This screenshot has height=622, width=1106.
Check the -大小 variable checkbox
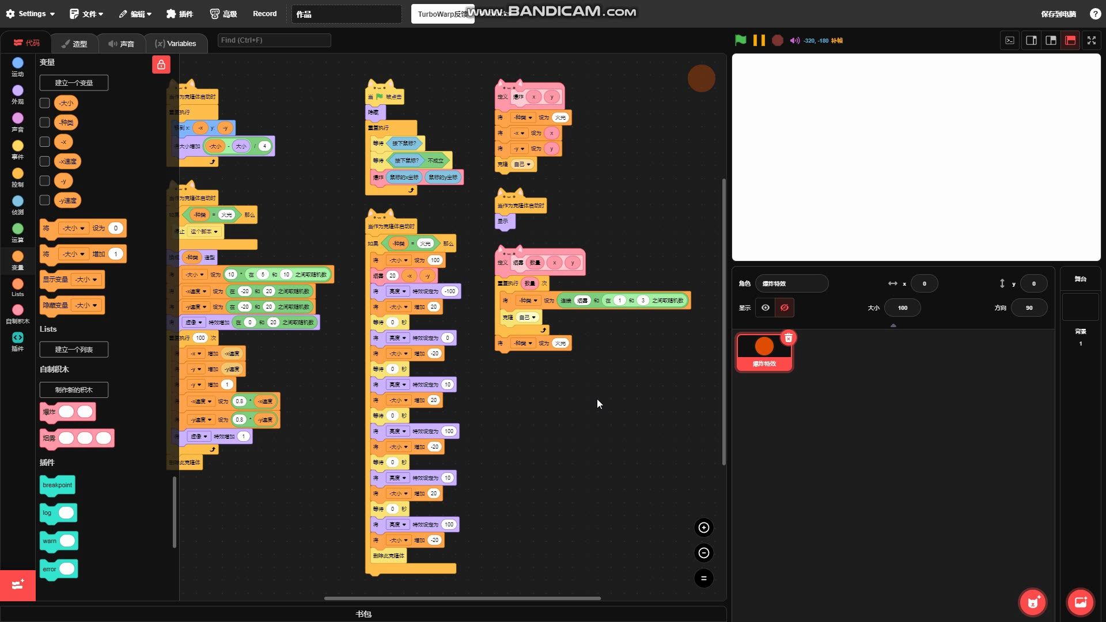(44, 103)
